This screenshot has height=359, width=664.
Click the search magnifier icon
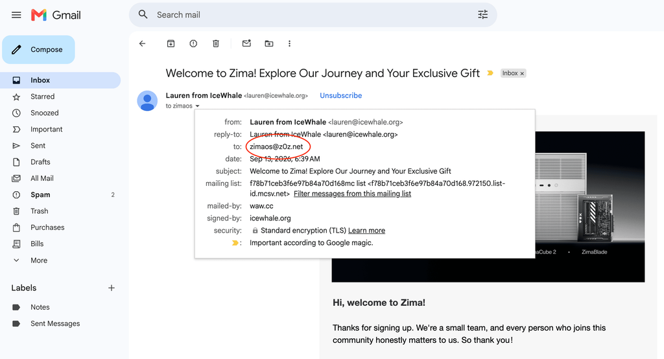143,15
